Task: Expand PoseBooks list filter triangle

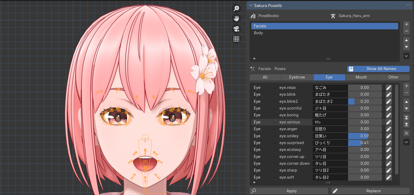Action: coord(254,58)
